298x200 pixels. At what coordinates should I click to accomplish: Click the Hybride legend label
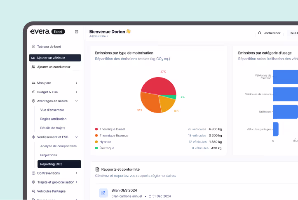coord(105,142)
